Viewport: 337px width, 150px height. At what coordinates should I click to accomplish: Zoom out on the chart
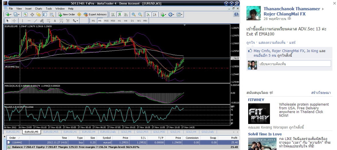click(x=140, y=15)
